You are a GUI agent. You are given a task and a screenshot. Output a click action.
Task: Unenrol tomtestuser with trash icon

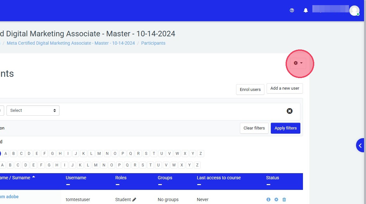pos(284,200)
